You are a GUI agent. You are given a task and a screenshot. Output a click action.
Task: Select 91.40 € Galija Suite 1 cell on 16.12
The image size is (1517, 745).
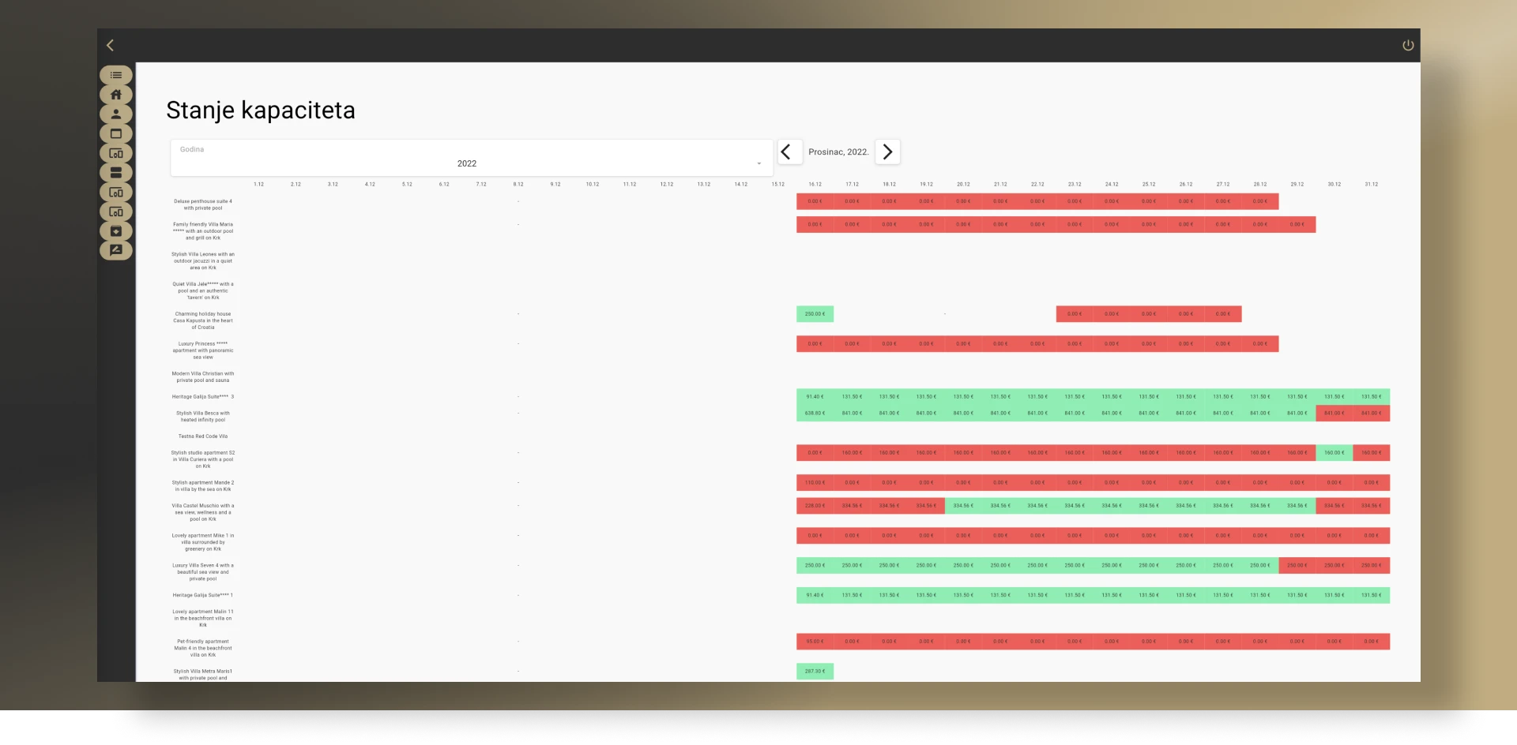tap(815, 595)
